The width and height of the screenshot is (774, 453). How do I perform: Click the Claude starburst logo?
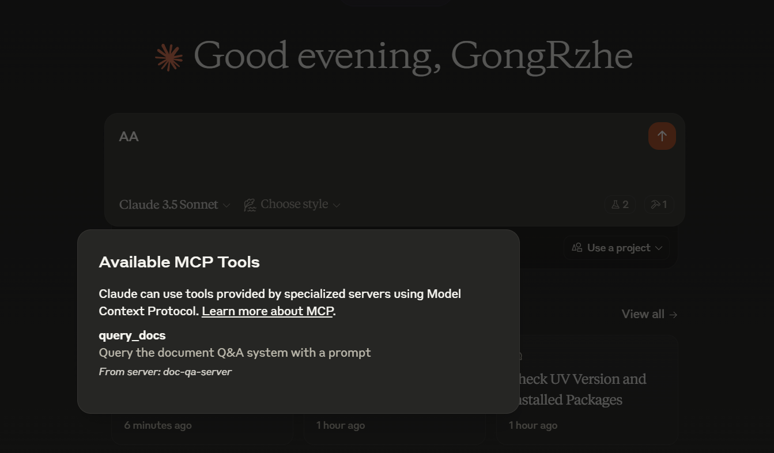[x=169, y=57]
